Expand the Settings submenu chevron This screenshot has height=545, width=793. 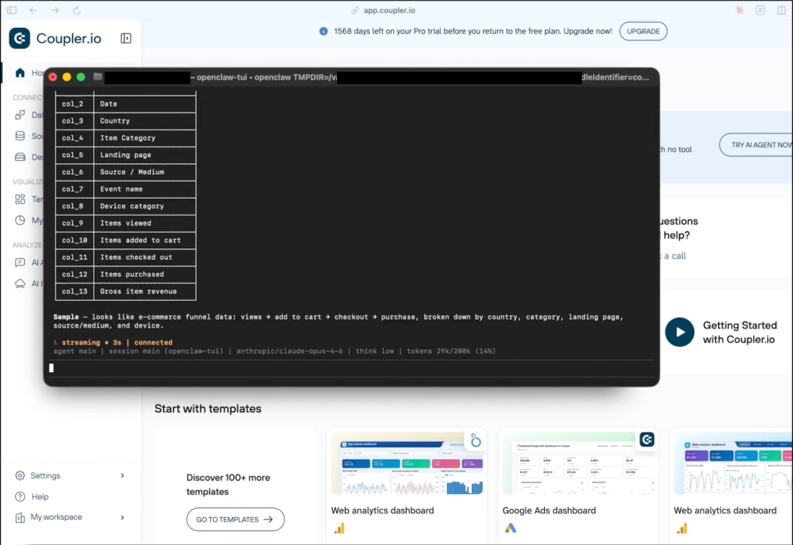point(123,476)
